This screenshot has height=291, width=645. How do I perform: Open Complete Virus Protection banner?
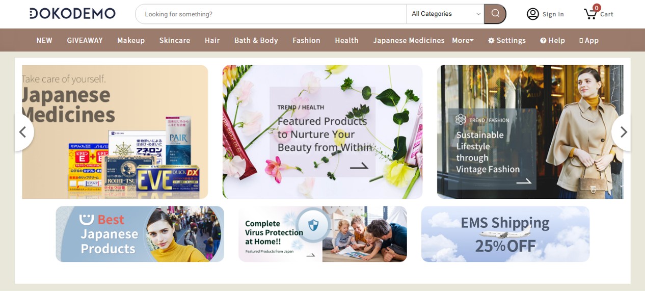point(322,234)
